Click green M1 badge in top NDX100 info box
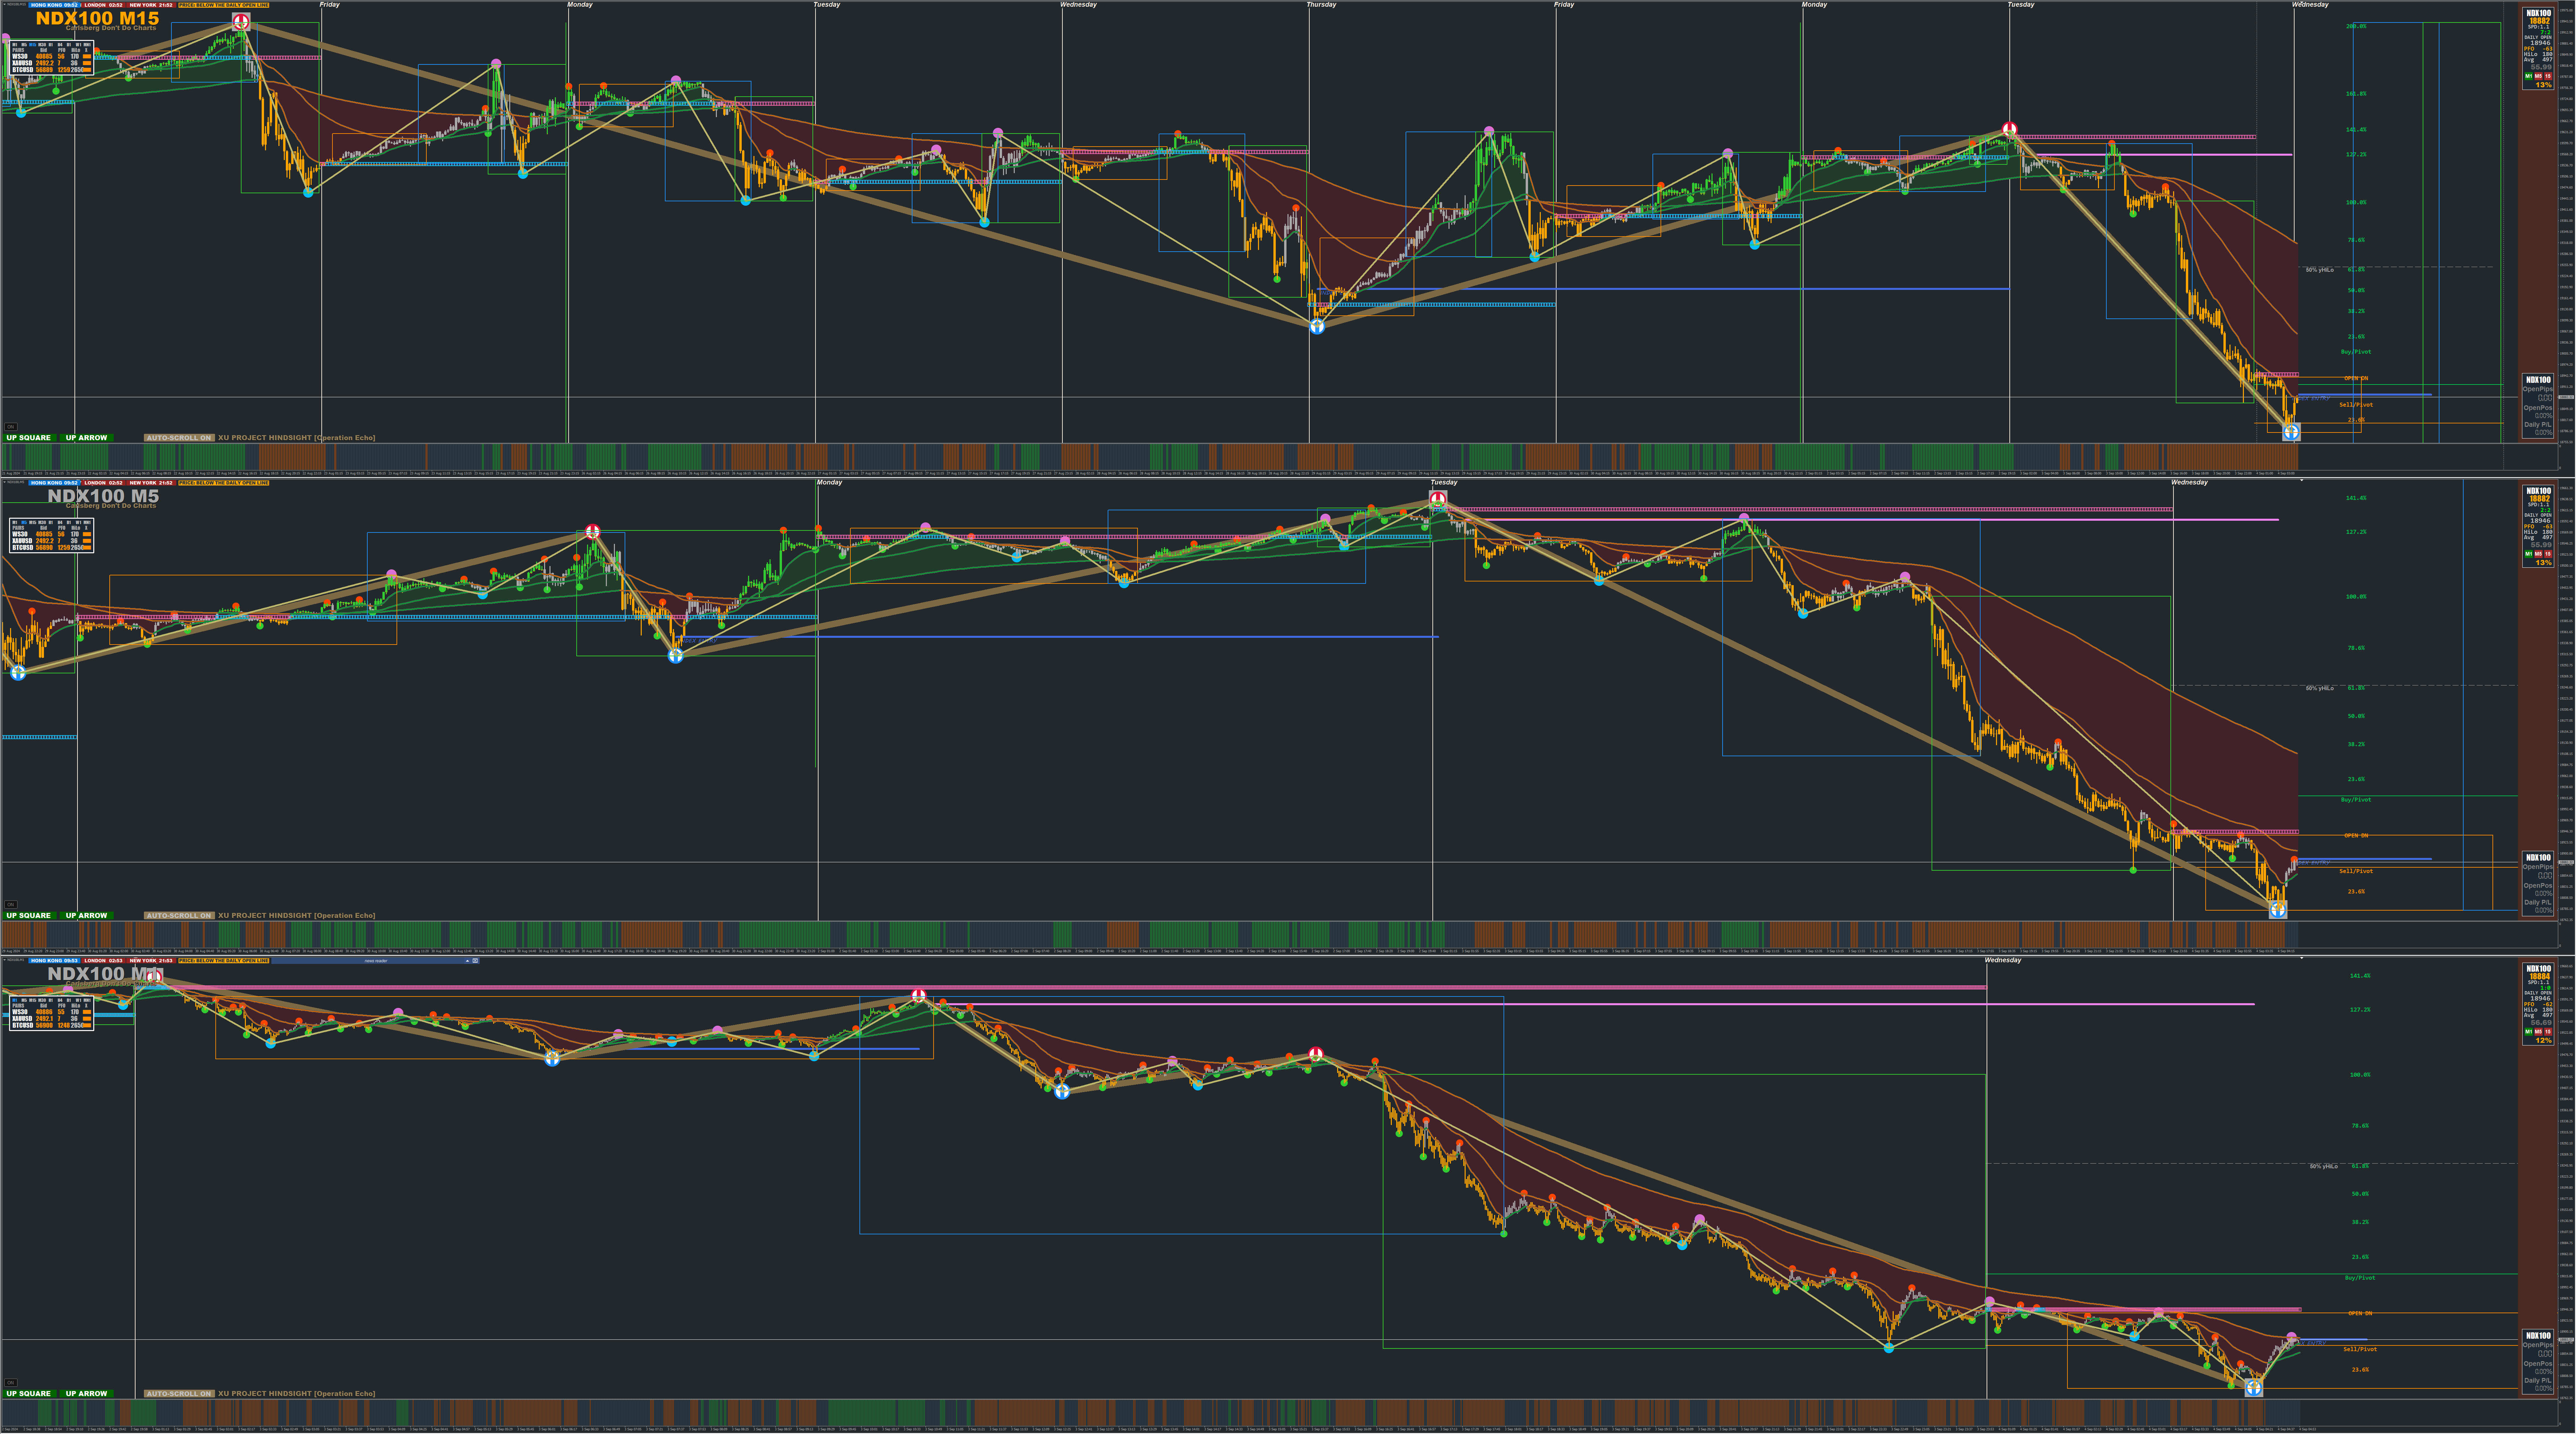The width and height of the screenshot is (2576, 1434). 2529,76
